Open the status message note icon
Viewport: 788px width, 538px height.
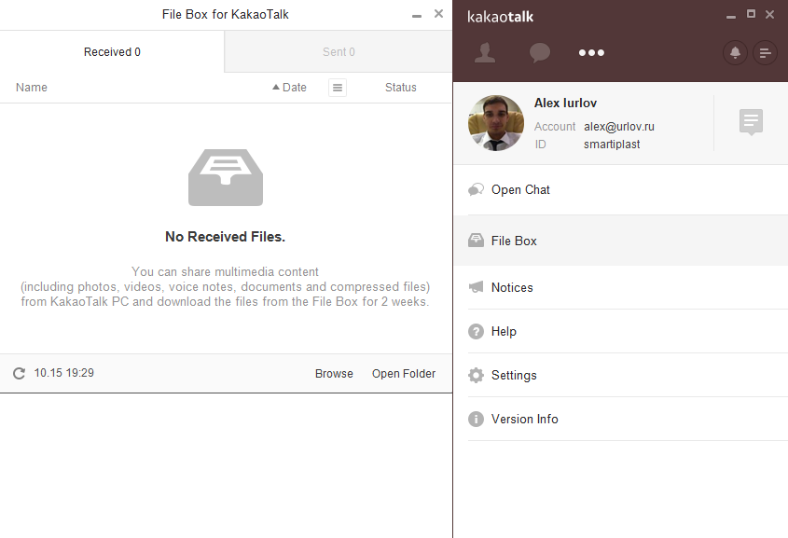point(751,122)
